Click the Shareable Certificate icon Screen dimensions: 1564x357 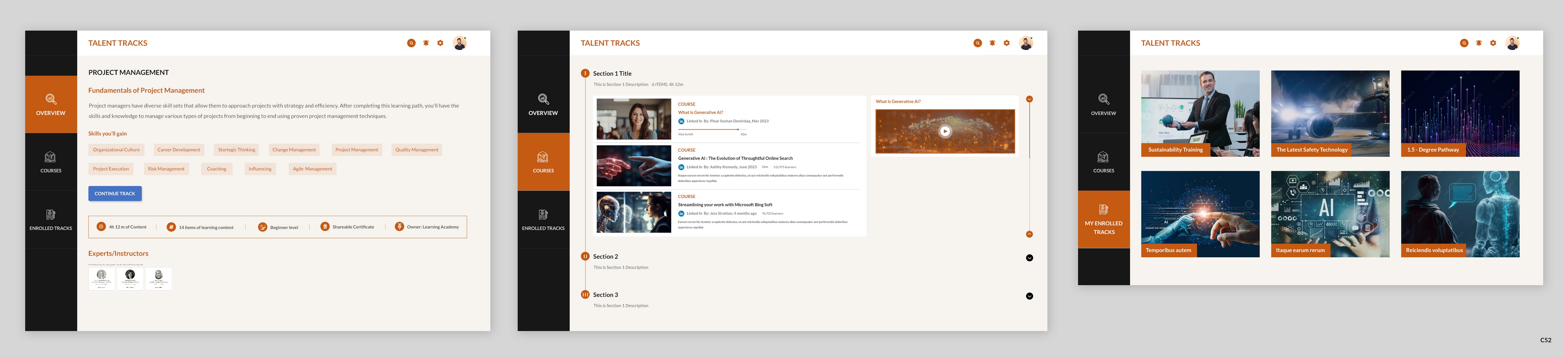pyautogui.click(x=326, y=226)
